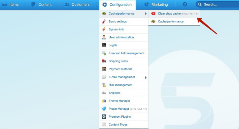
Task: Open Payment methods
Action: [124, 69]
